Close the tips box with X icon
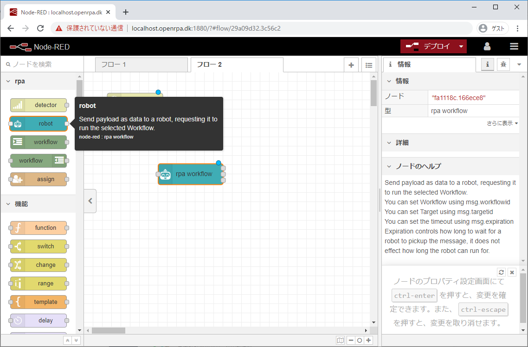528x347 pixels. tap(512, 272)
